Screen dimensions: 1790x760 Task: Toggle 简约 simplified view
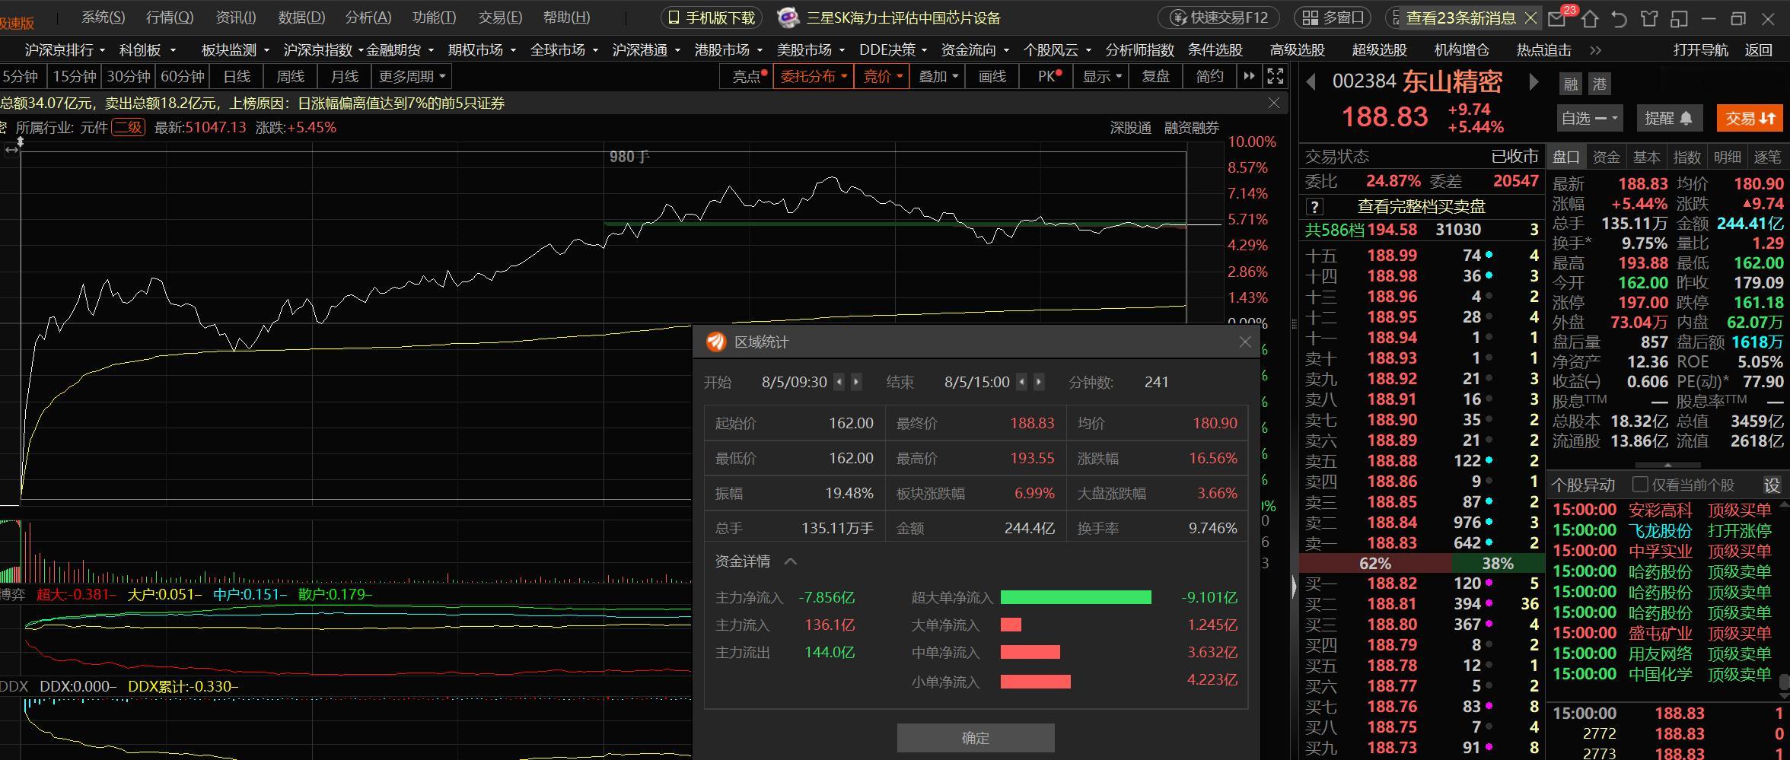click(1209, 76)
